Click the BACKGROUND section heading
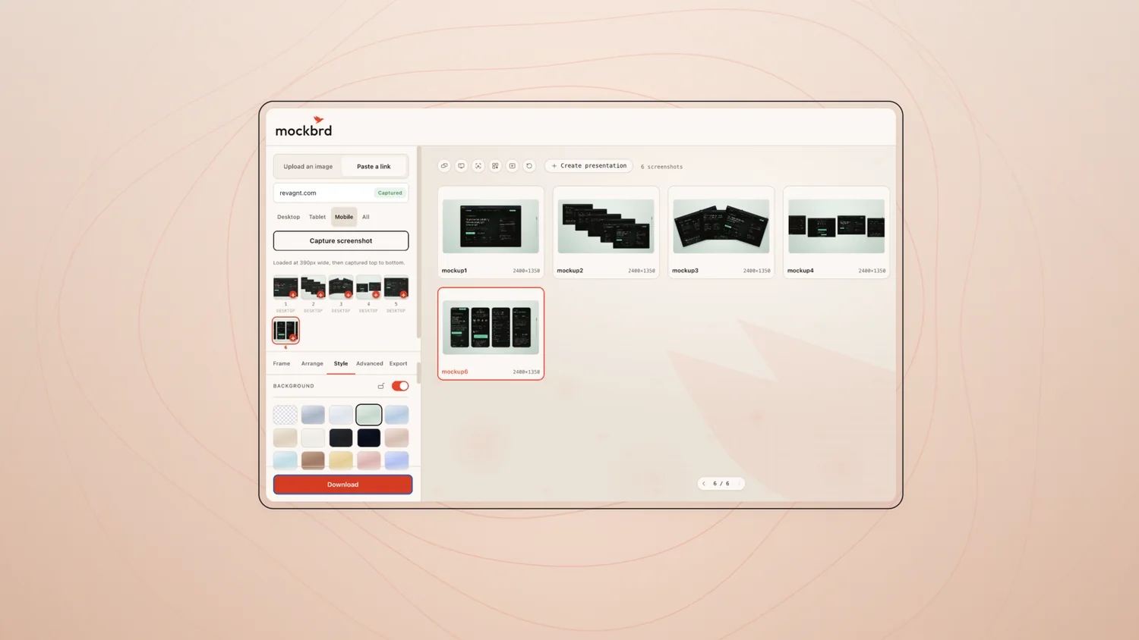Screen dimensions: 1139x640 [x=294, y=386]
